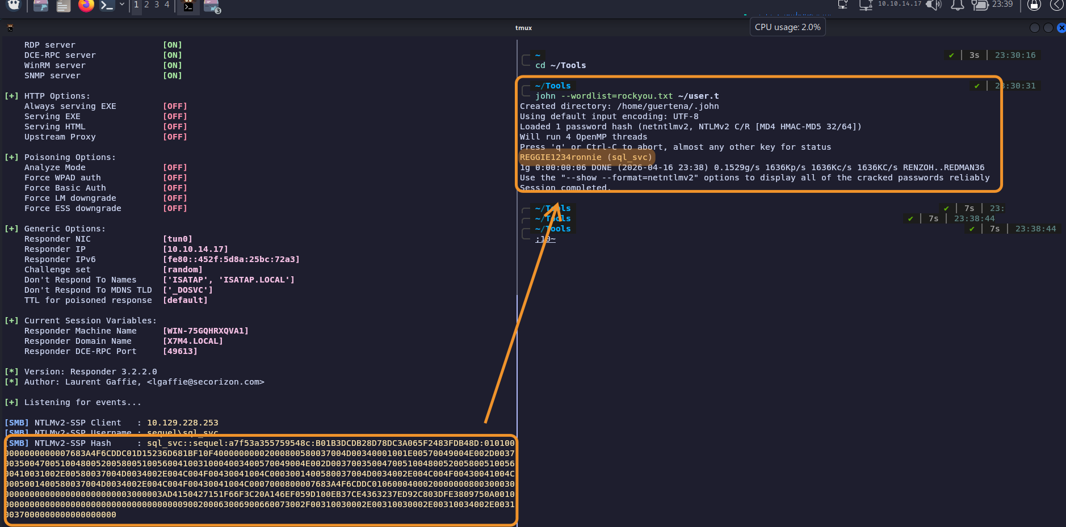Click the [X7M4.LOCAL] domain name value
This screenshot has width=1066, height=527.
[x=193, y=341]
